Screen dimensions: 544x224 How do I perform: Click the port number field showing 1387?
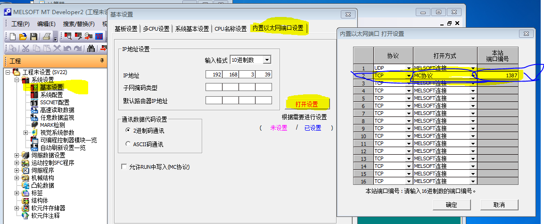498,75
